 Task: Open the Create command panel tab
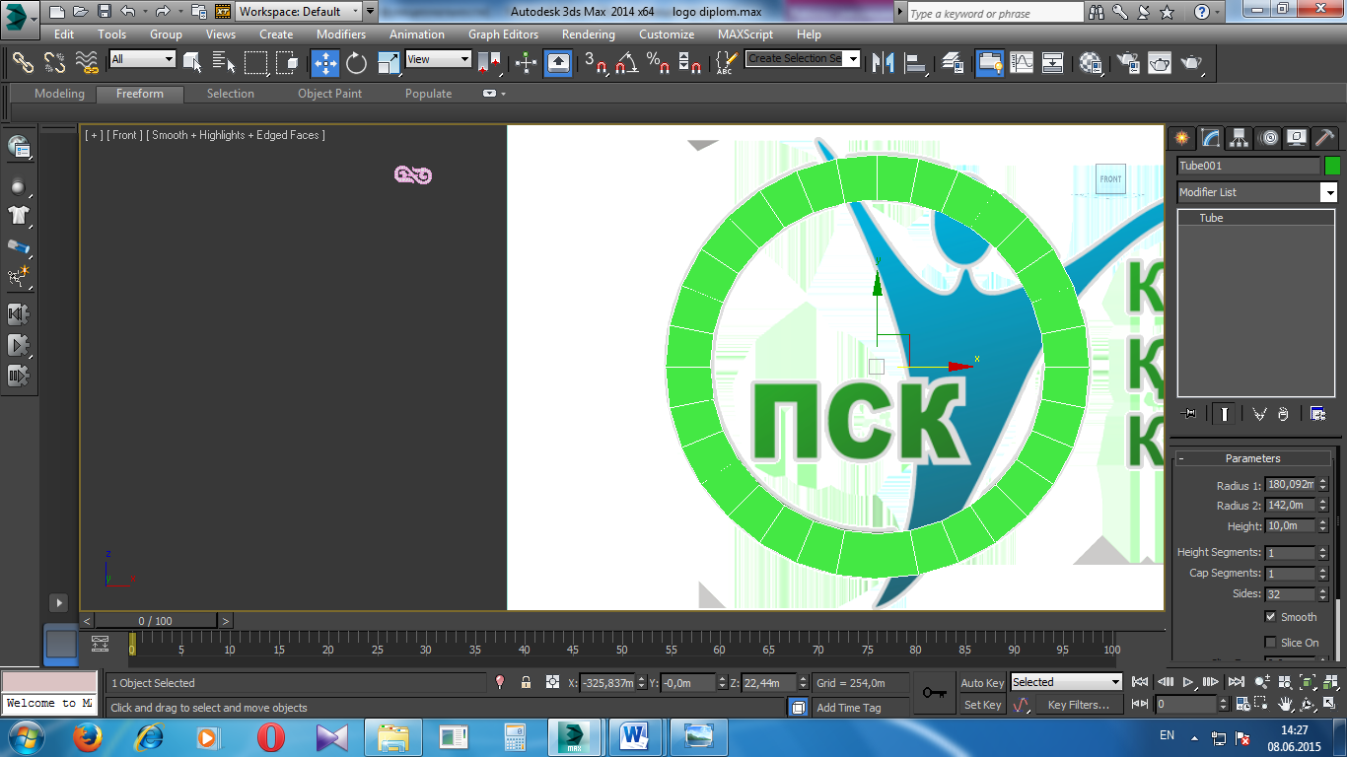coord(1181,137)
